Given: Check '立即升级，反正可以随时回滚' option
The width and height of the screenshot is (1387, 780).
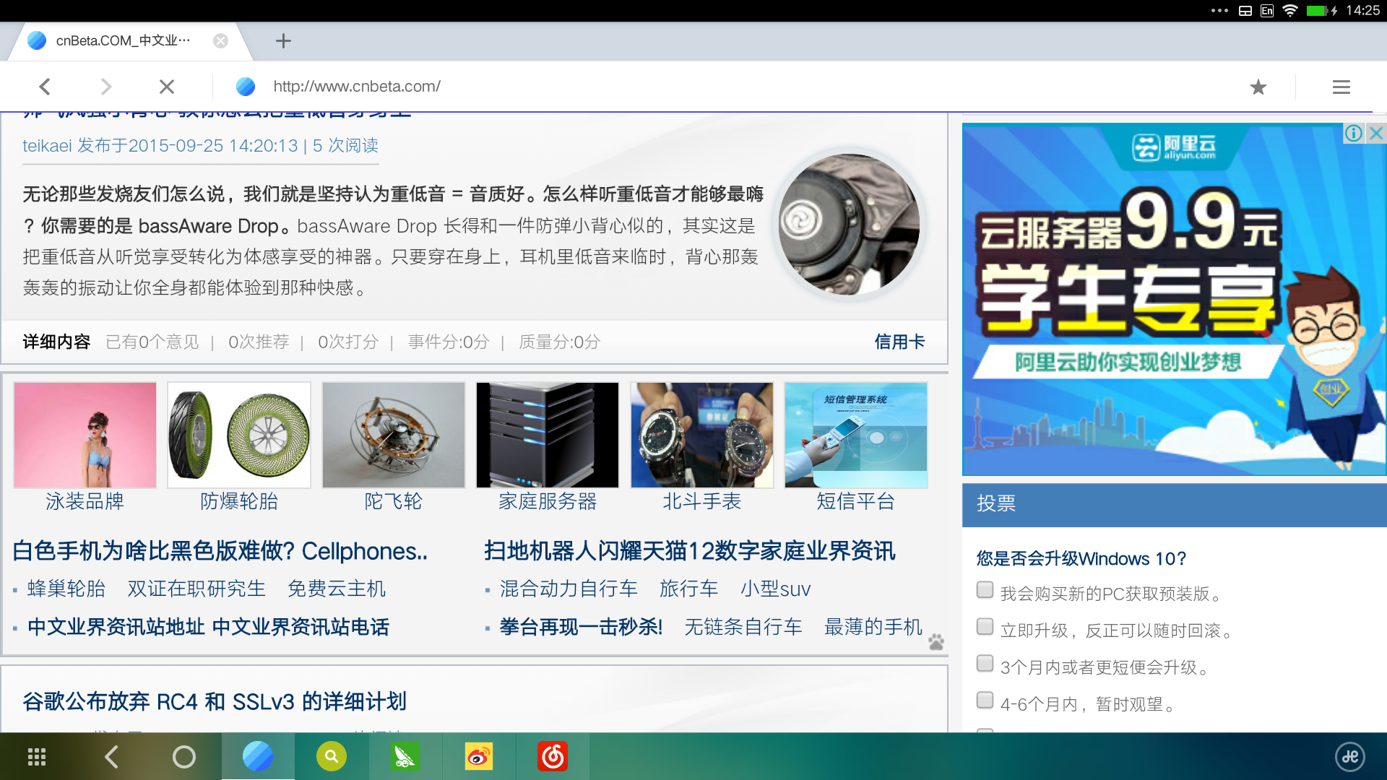Looking at the screenshot, I should [985, 627].
